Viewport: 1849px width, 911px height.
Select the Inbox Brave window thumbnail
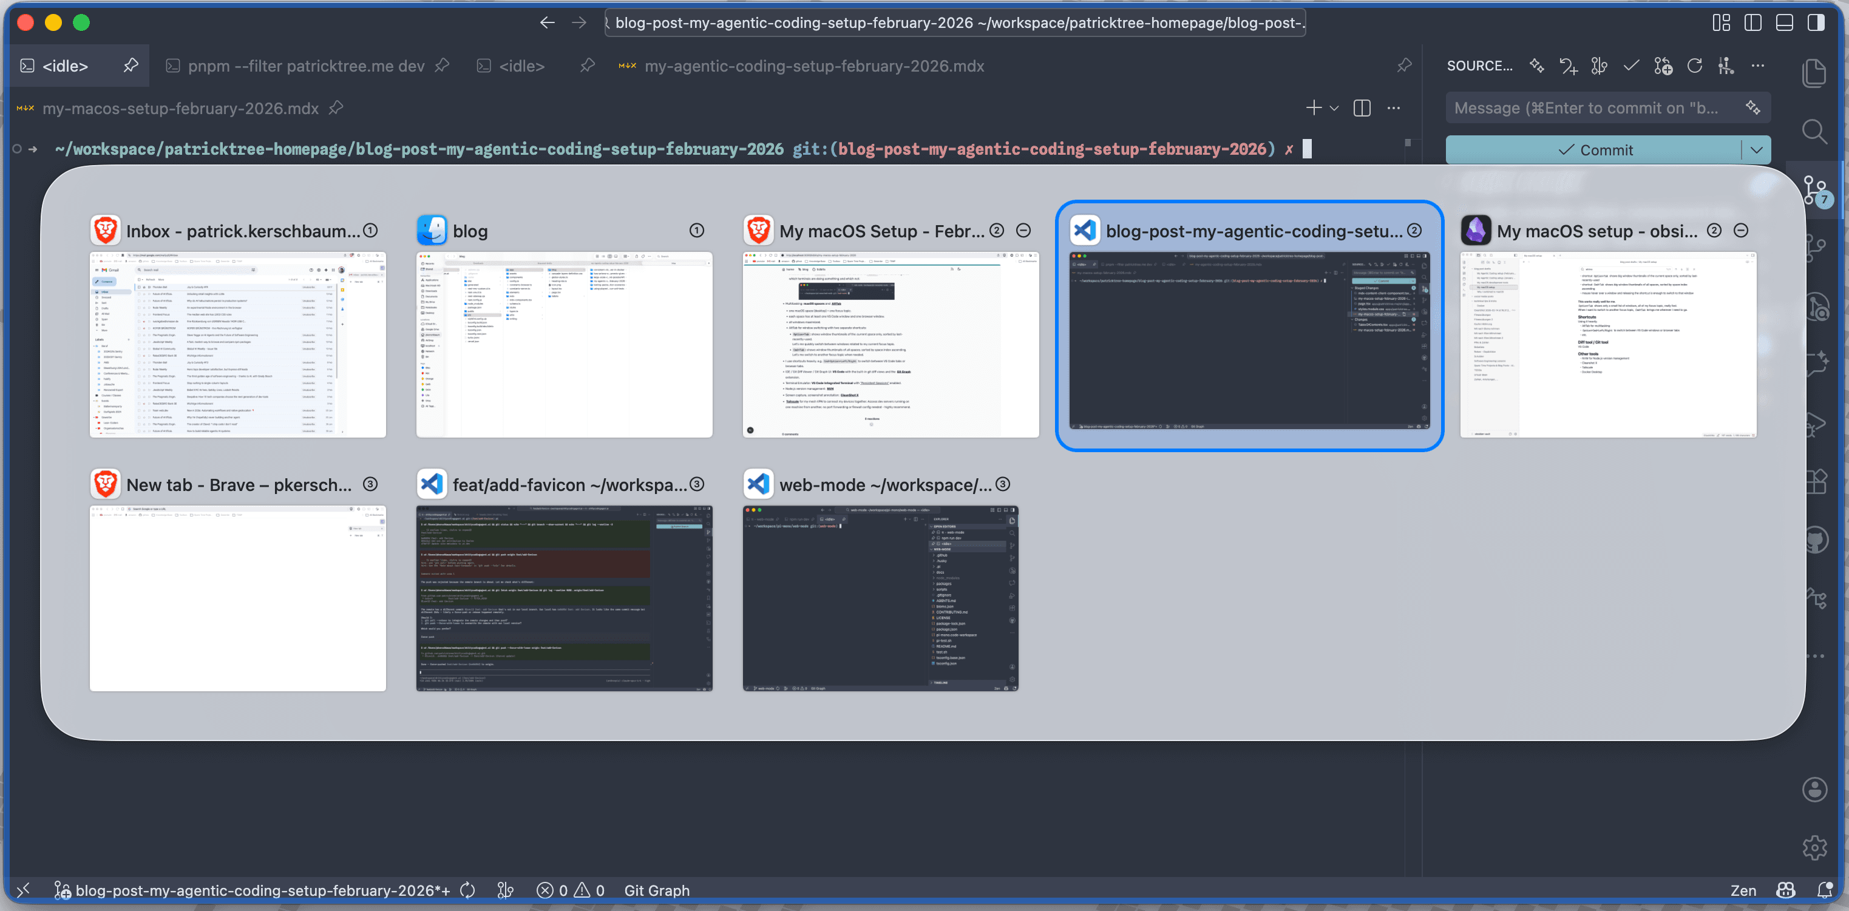click(237, 345)
